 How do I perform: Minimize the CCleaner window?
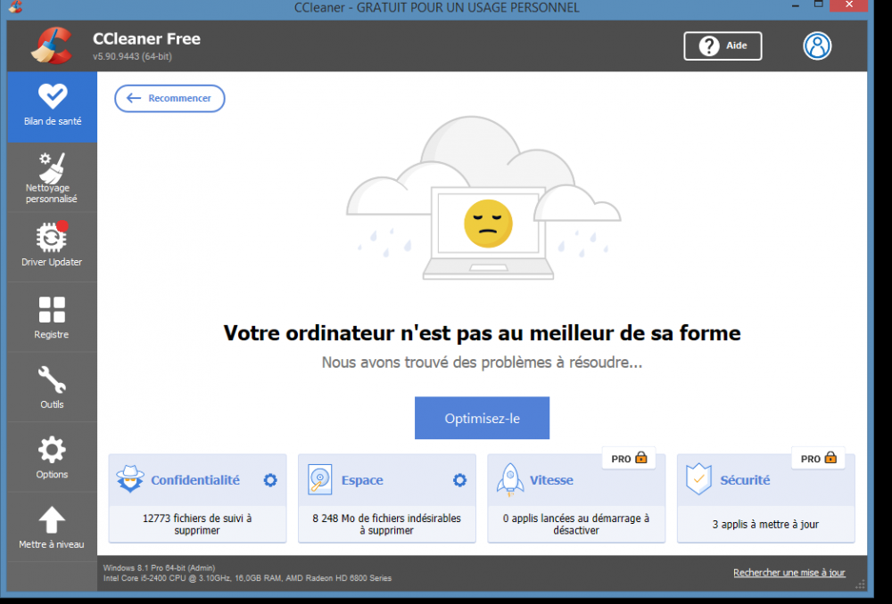[796, 5]
